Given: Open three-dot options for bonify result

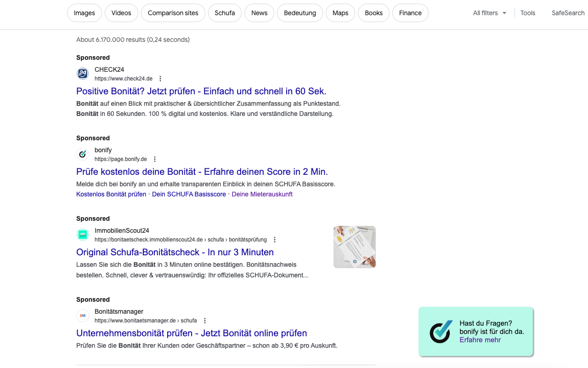Looking at the screenshot, I should tap(154, 159).
